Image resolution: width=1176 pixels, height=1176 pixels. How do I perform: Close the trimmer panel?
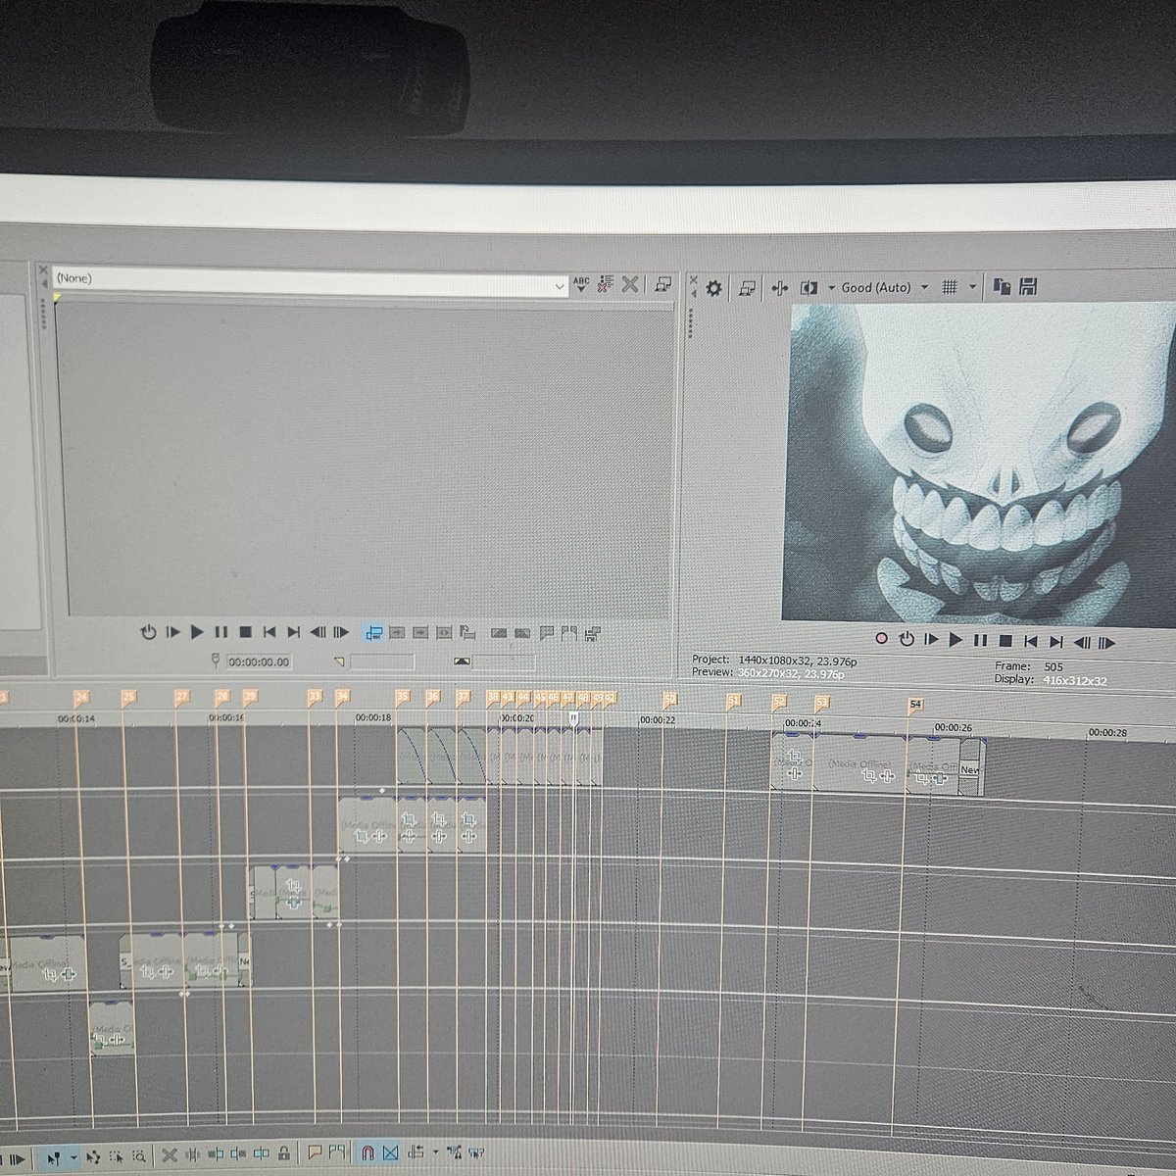(43, 271)
